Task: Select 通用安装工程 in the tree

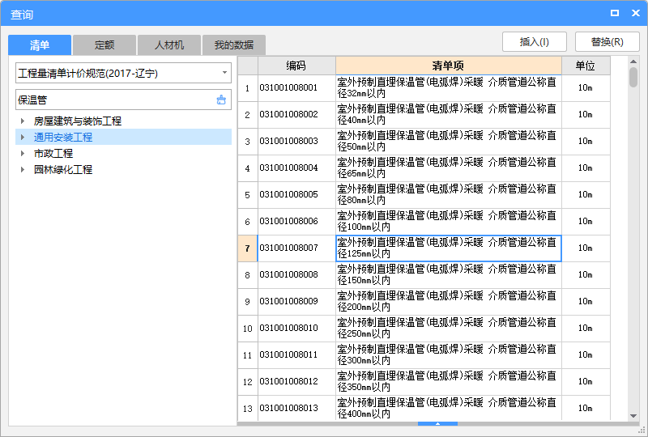Action: (63, 137)
